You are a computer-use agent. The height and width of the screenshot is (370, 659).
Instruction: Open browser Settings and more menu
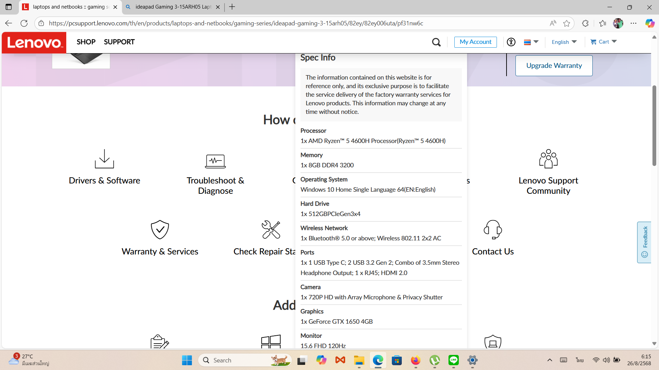click(634, 23)
